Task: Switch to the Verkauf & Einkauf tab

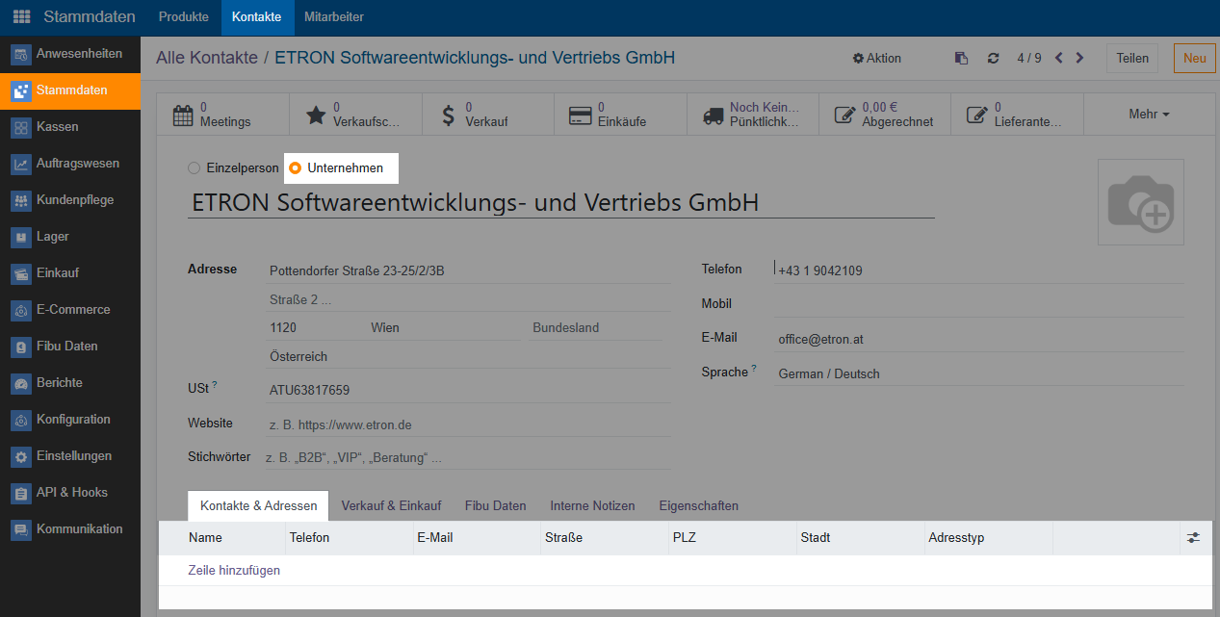Action: [x=391, y=505]
